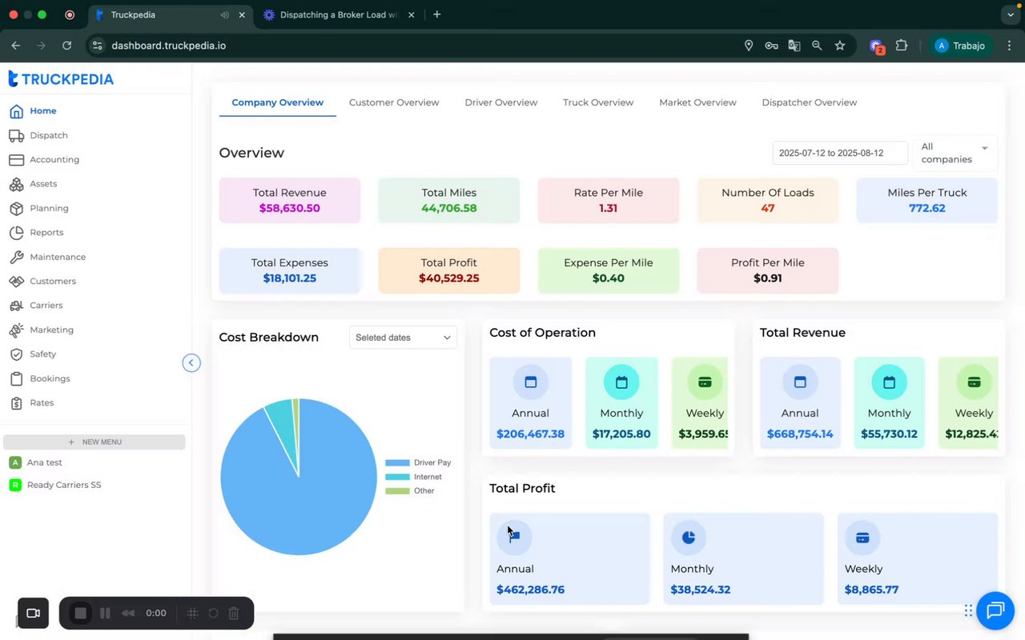Open the chat support bubble icon

tap(995, 611)
